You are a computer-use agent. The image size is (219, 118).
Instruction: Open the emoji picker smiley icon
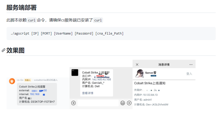[123, 103]
